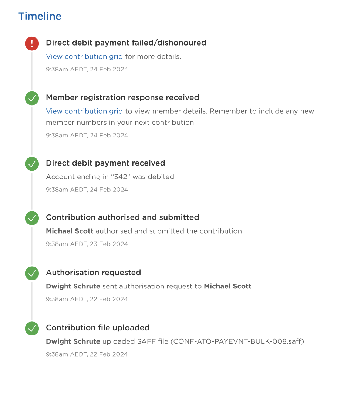
Task: Open View contribution grid link under failed payment
Action: pyautogui.click(x=84, y=57)
